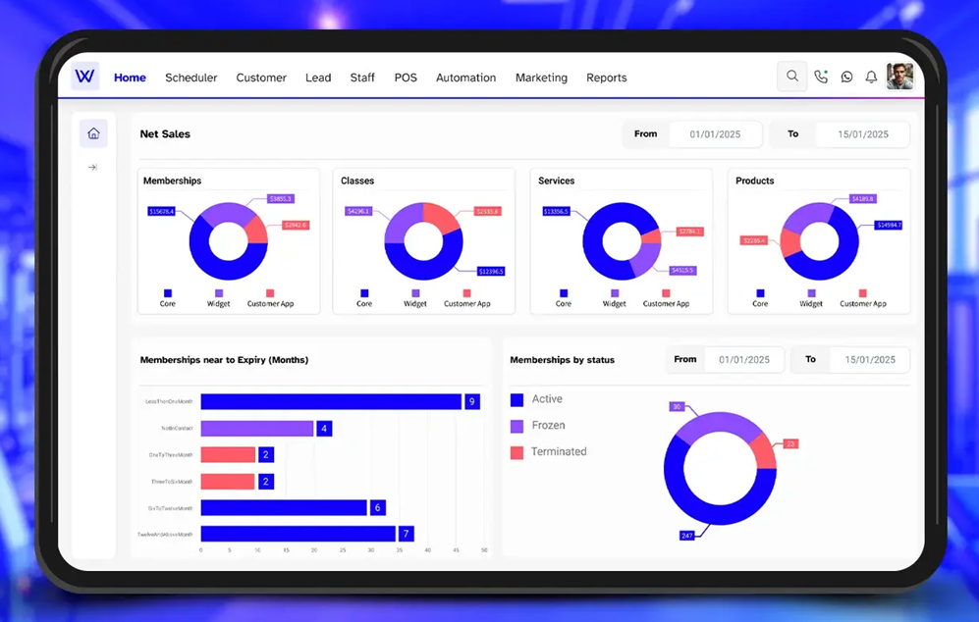This screenshot has height=622, width=979.
Task: Switch to the Reports tab
Action: [606, 78]
